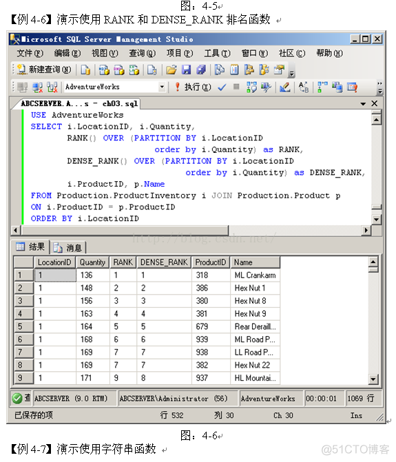Click the 新建查询 (New Query) button
This screenshot has height=462, width=396.
tap(44, 70)
